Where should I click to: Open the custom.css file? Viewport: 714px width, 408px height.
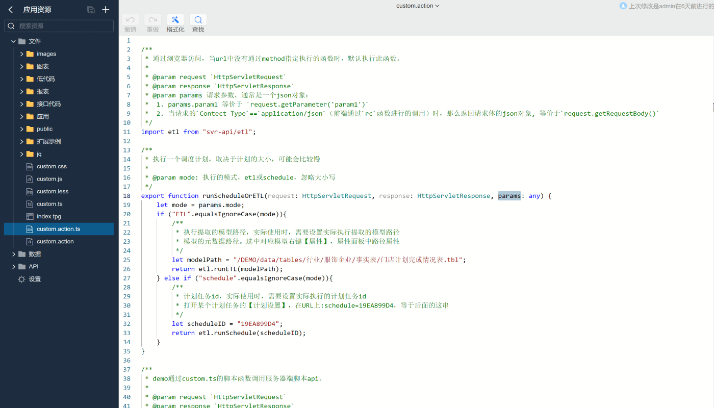pyautogui.click(x=52, y=167)
